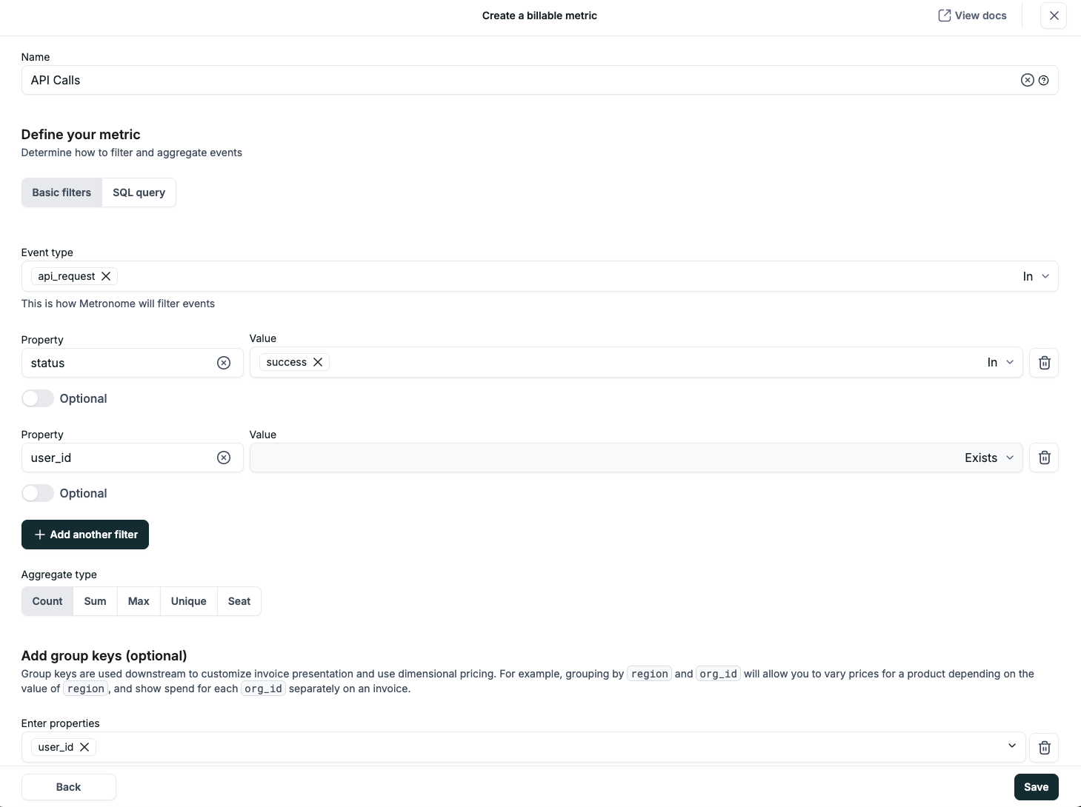The image size is (1081, 807).
Task: Save the billable metric
Action: tap(1036, 786)
